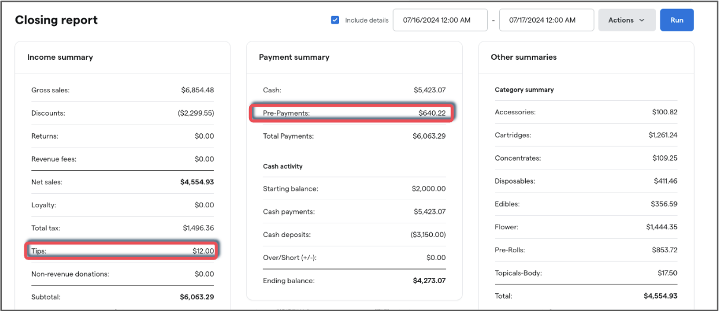Click the Actions chevron arrow

pos(641,20)
